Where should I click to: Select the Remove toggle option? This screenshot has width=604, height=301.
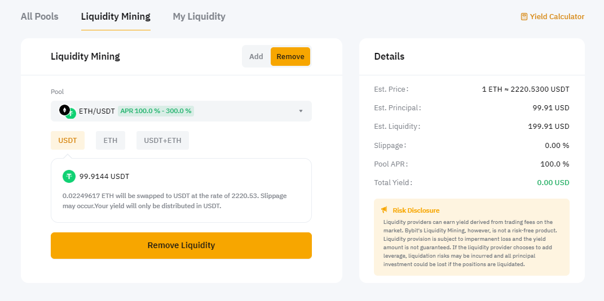click(290, 57)
